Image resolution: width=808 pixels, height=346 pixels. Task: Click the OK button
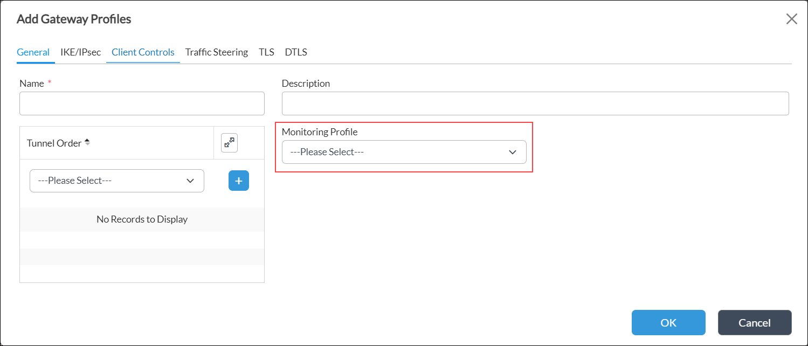[668, 322]
